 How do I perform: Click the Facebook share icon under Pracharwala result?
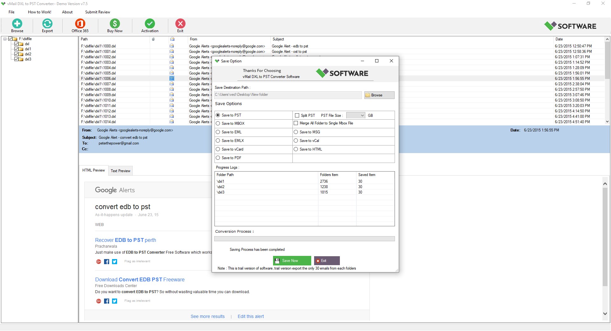[x=107, y=262]
